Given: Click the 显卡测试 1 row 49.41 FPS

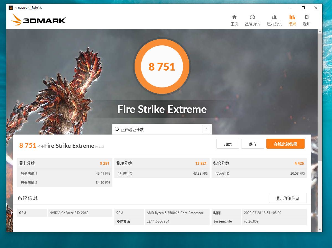Looking at the screenshot, I should [65, 174].
